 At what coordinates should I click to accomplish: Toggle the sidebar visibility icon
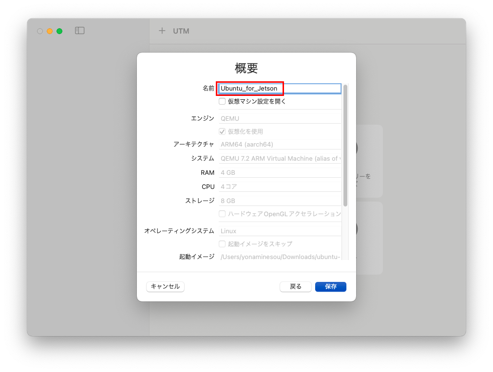pos(79,30)
